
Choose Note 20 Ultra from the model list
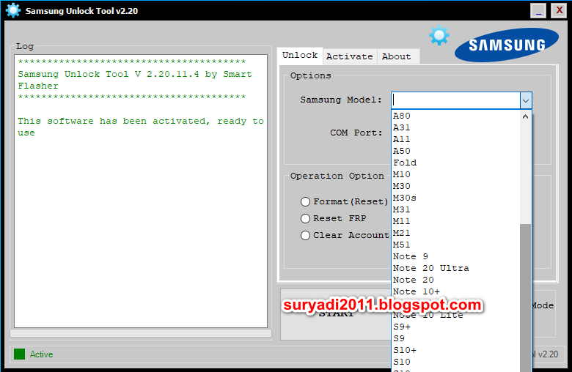click(x=455, y=268)
